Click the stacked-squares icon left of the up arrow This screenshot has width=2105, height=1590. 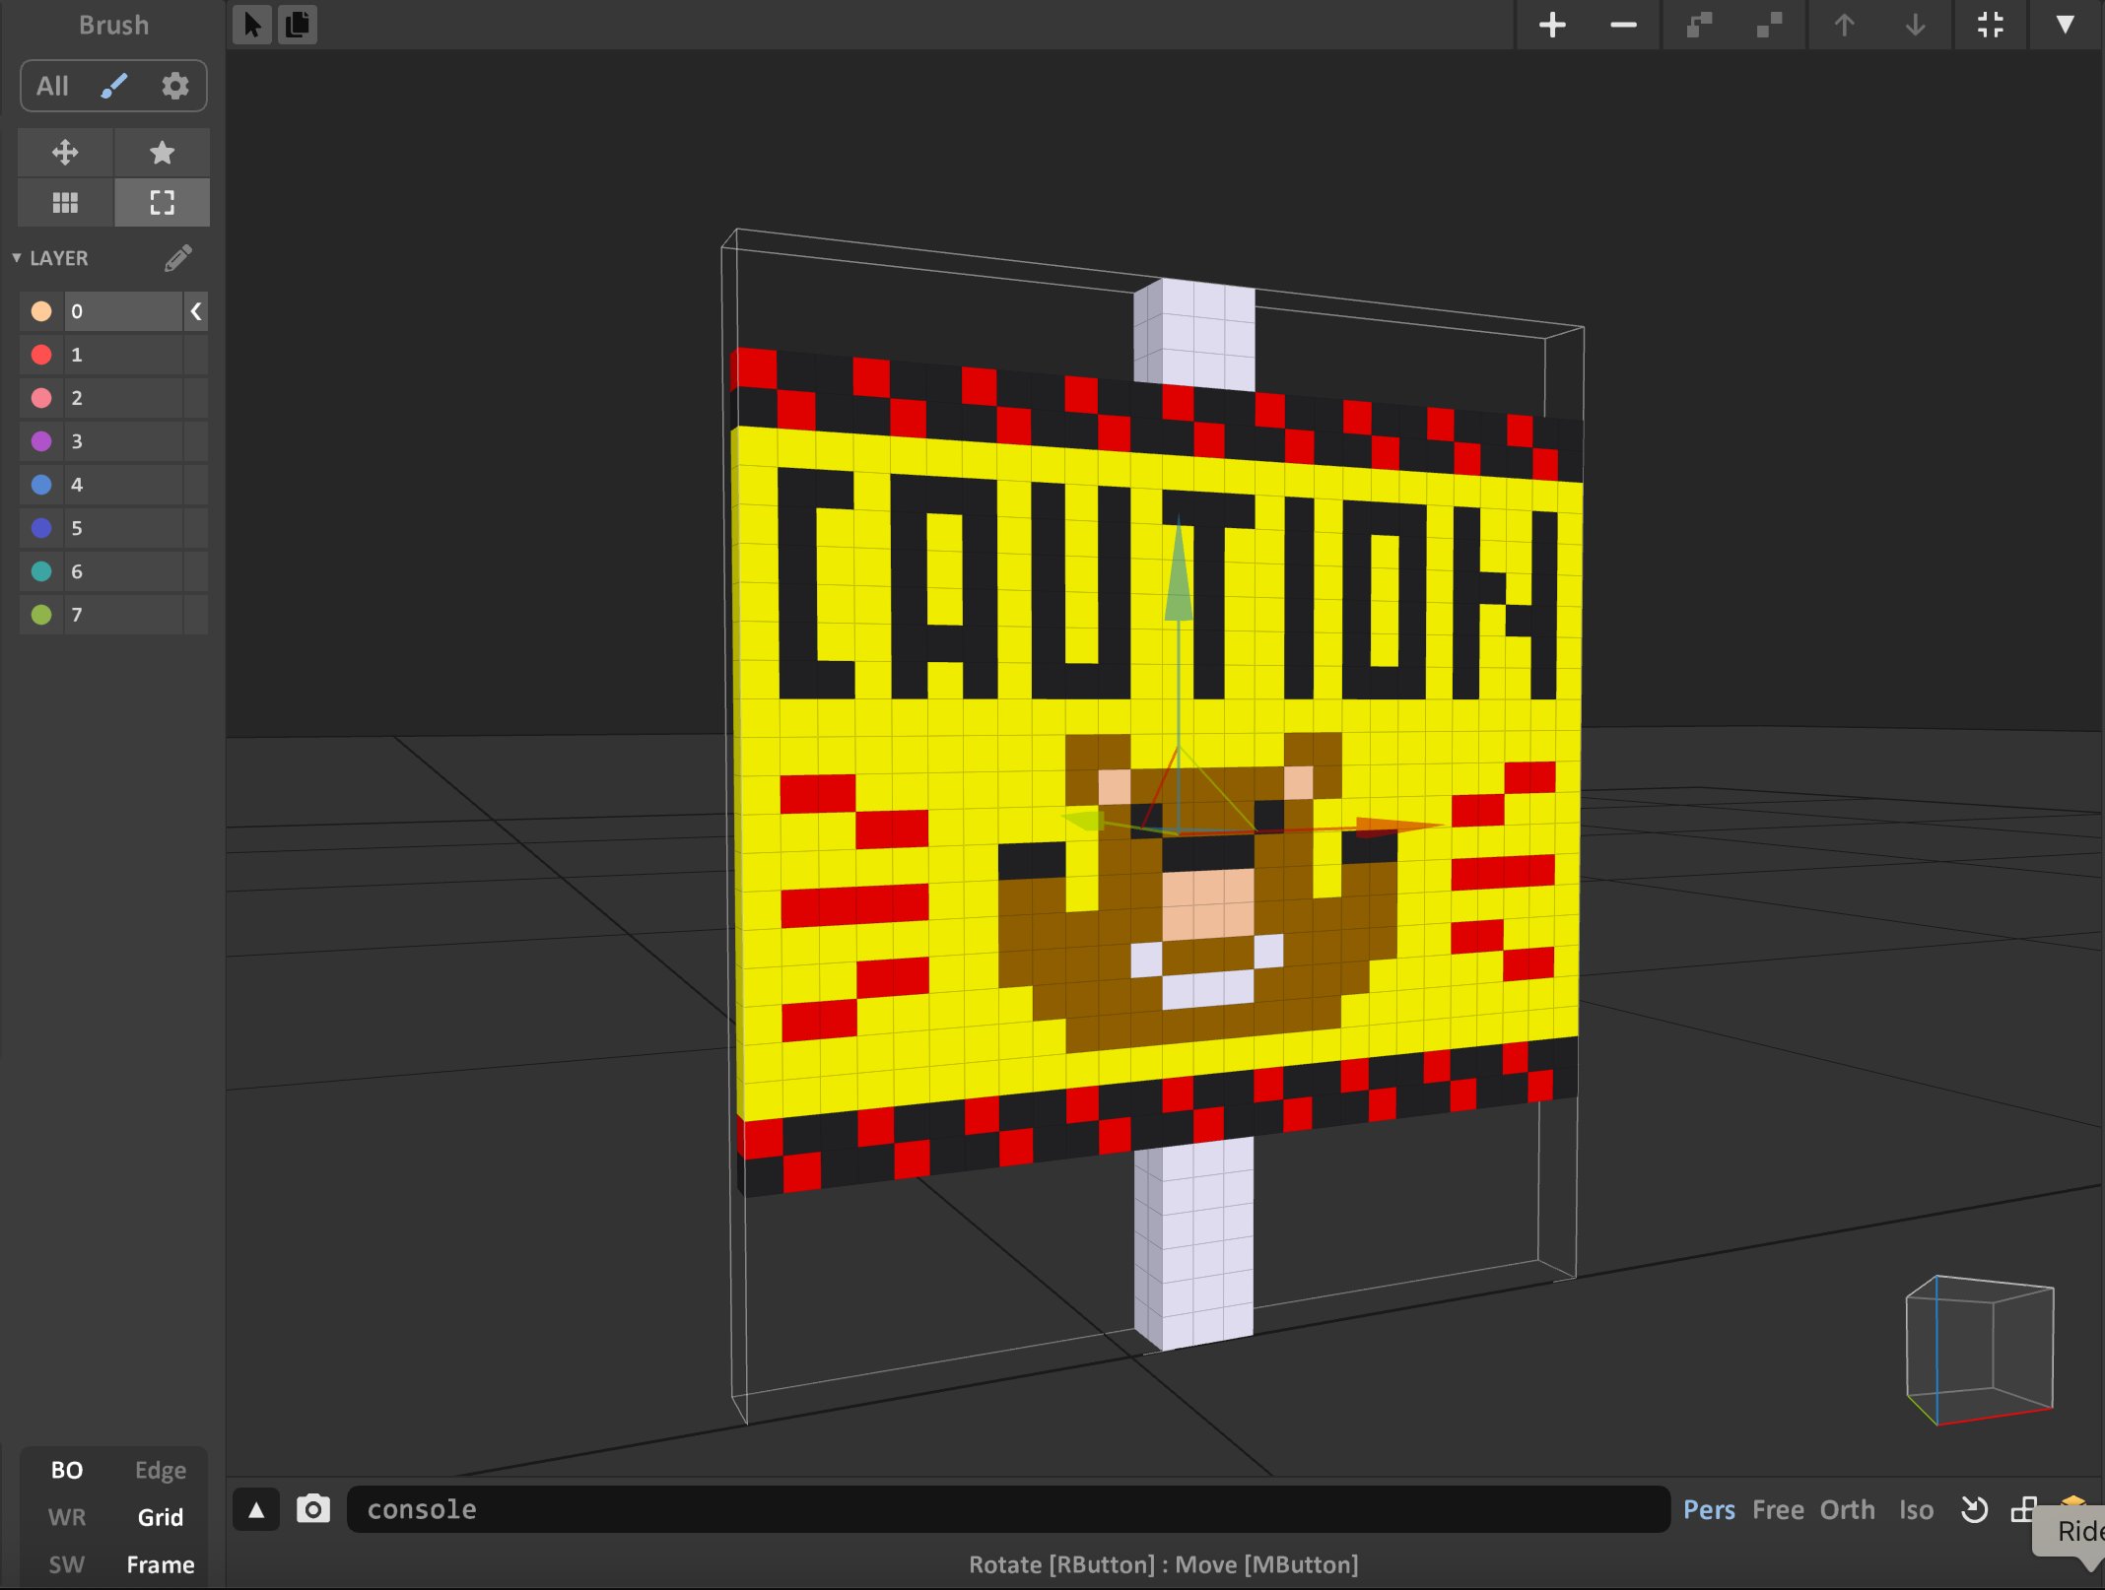click(x=1770, y=25)
